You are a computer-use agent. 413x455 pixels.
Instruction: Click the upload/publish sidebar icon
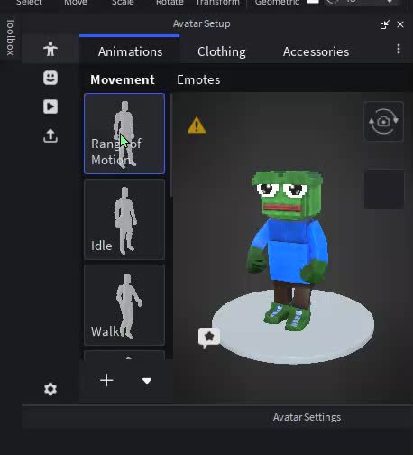click(x=50, y=135)
